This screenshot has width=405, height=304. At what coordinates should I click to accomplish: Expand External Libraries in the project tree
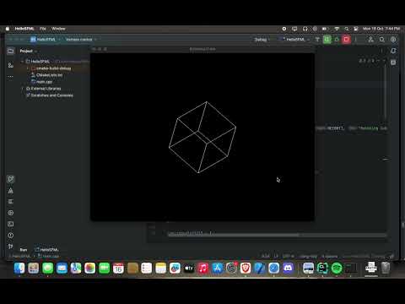(22, 89)
